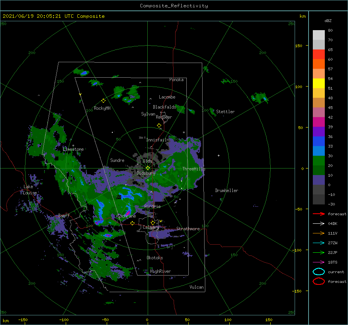Screen dimensions: 348x325
Task: Click the Stettler label
Action: tap(225, 112)
